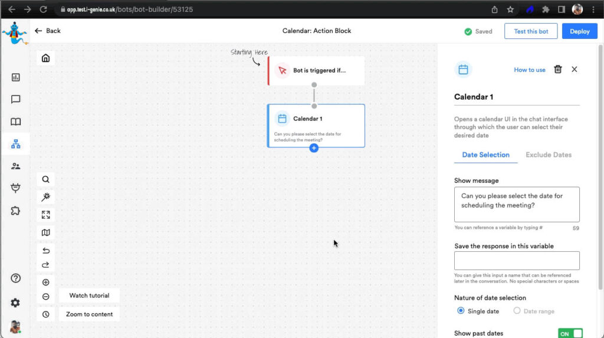This screenshot has width=604, height=338.
Task: Open the bot builder flow icon in sidebar
Action: pyautogui.click(x=15, y=144)
